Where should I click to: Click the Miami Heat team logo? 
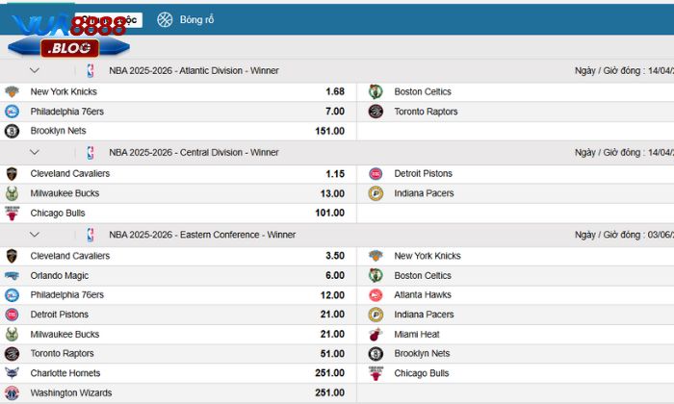point(376,334)
